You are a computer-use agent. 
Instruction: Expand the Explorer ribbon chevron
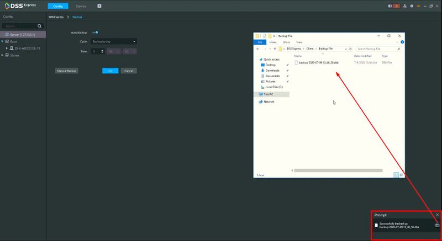(397, 42)
